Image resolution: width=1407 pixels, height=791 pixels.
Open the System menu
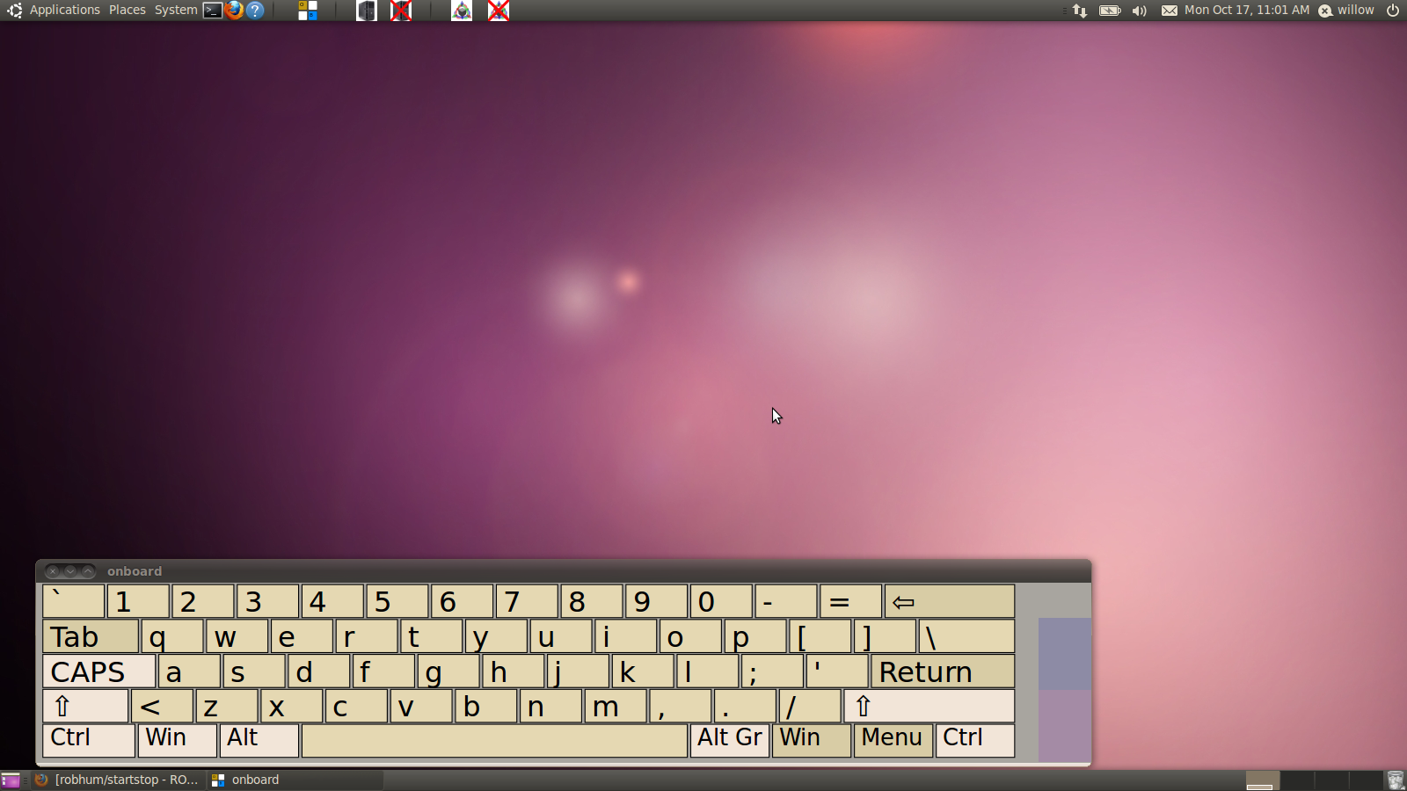[176, 11]
